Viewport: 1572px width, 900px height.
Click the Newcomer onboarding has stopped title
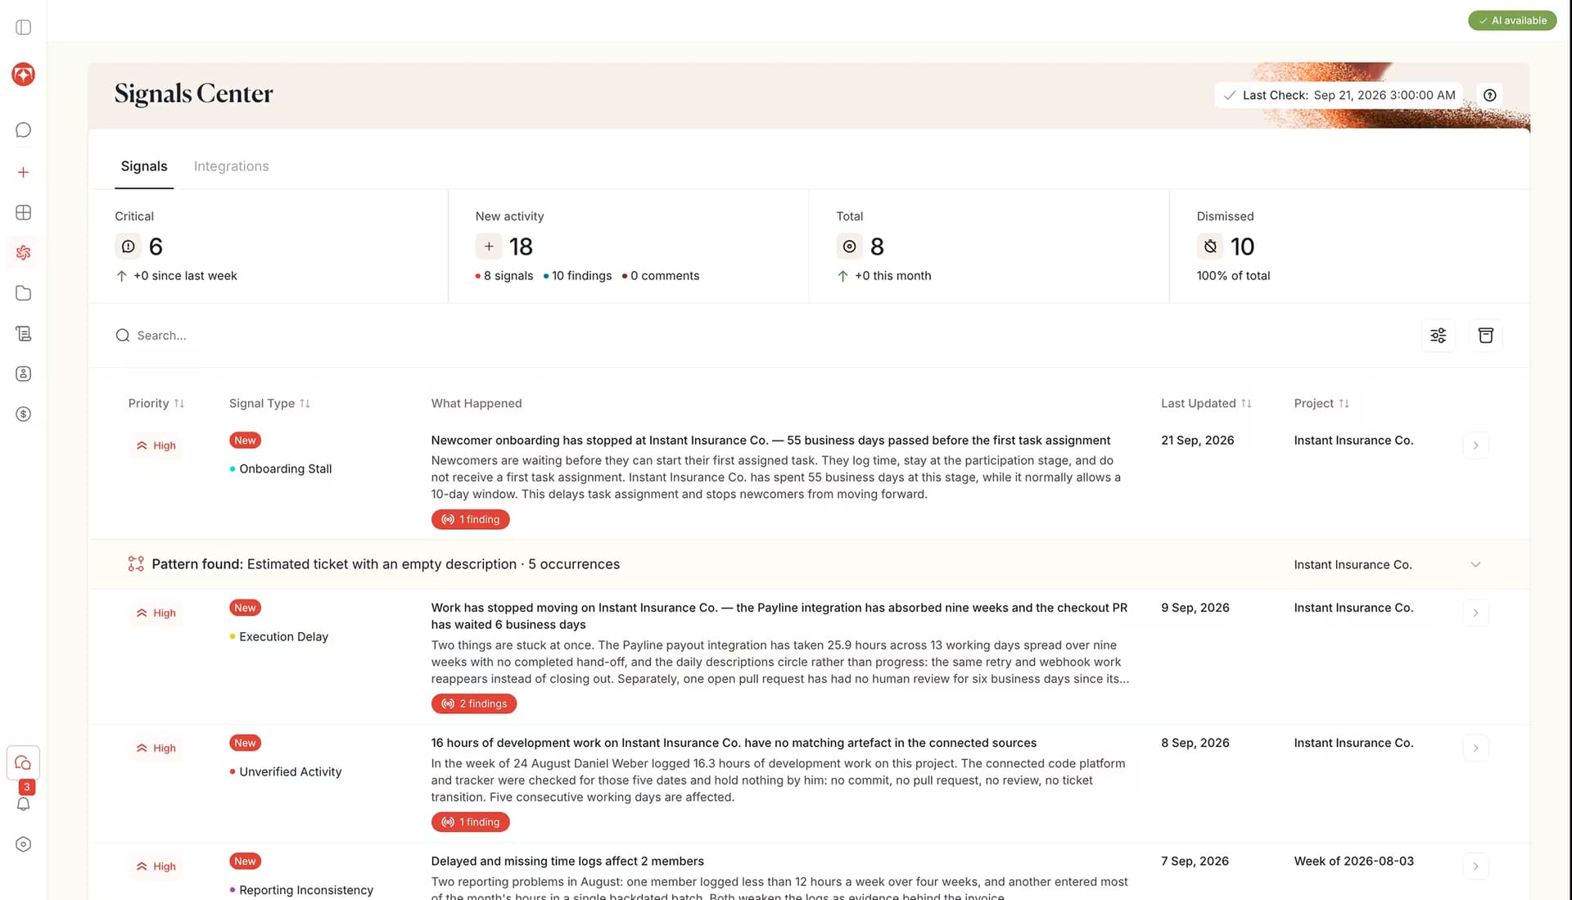click(770, 441)
